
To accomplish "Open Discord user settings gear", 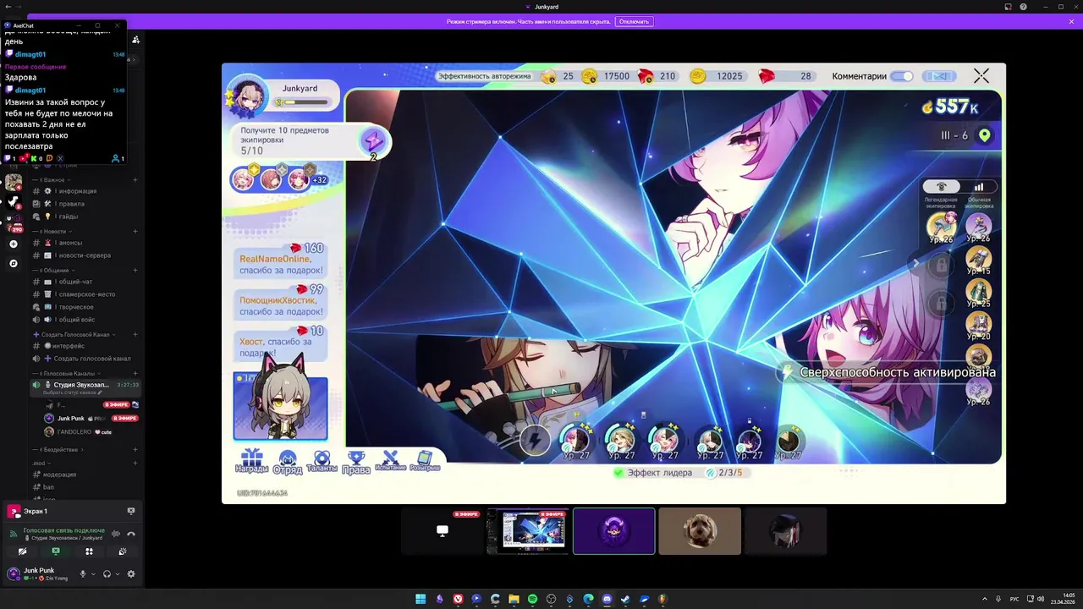I will (x=130, y=573).
